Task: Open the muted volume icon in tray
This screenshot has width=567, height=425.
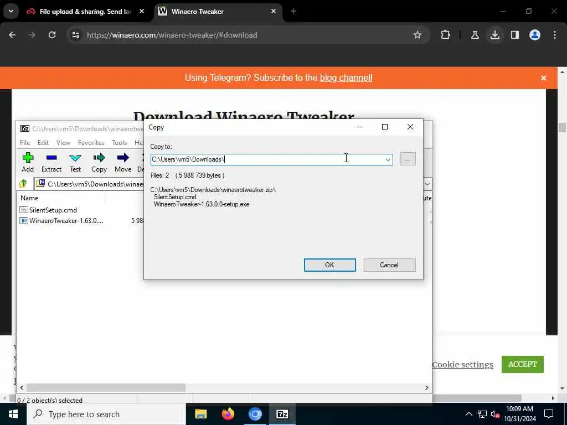Action: pyautogui.click(x=495, y=414)
